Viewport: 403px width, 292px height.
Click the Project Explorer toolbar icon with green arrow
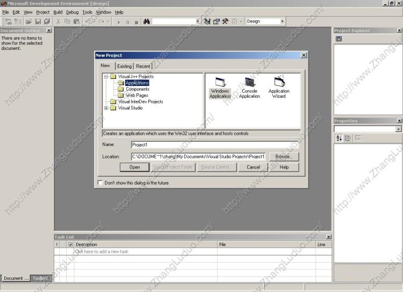point(207,21)
